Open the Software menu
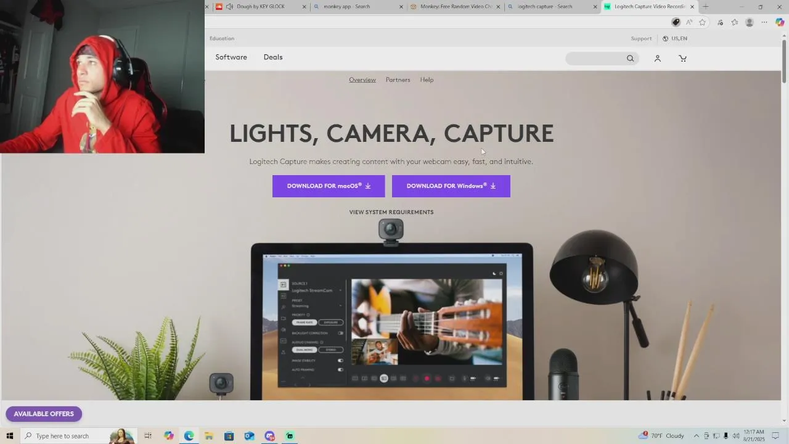The image size is (789, 444). pyautogui.click(x=231, y=57)
